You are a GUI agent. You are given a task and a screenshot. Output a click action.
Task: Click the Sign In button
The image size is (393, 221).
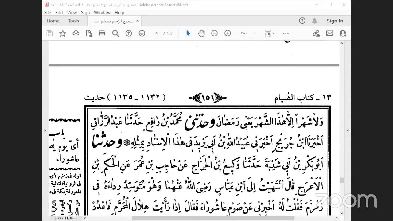(x=335, y=21)
